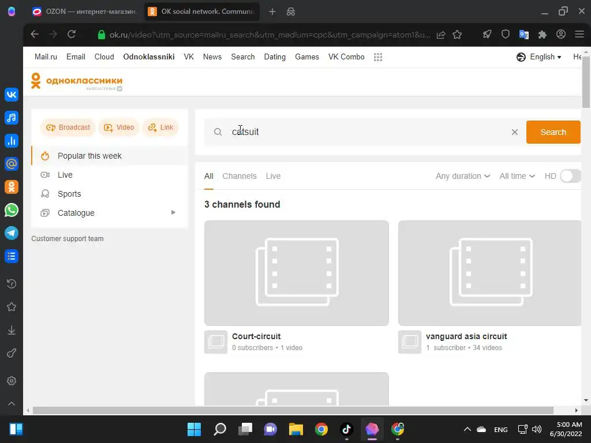
Task: Open the Odnoklassniki sidebar icon
Action: click(x=12, y=187)
